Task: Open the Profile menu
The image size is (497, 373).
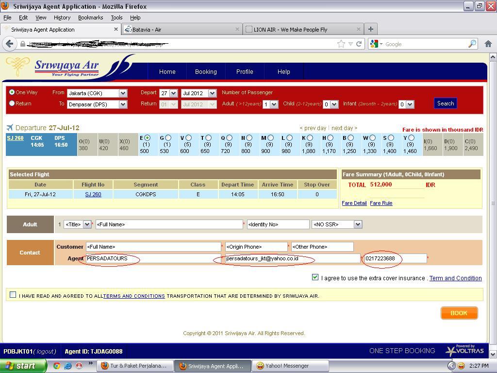Action: point(245,72)
